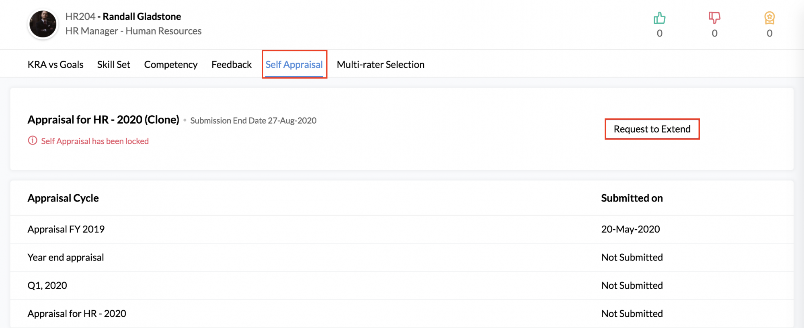Select the Self Appraisal tab
This screenshot has width=804, height=328.
pyautogui.click(x=294, y=65)
